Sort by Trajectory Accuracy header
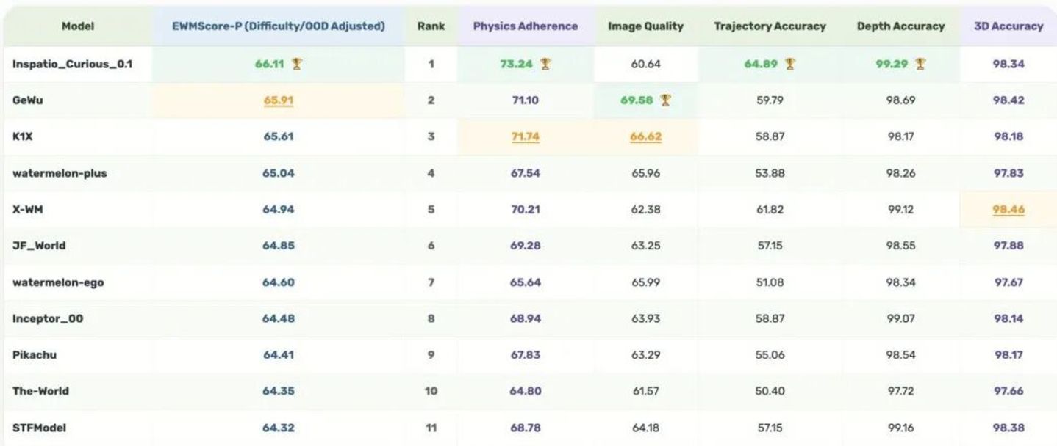This screenshot has height=446, width=1057. coord(770,26)
